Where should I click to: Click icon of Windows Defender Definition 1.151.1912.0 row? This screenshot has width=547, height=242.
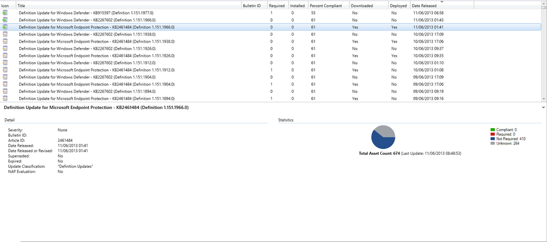5,63
